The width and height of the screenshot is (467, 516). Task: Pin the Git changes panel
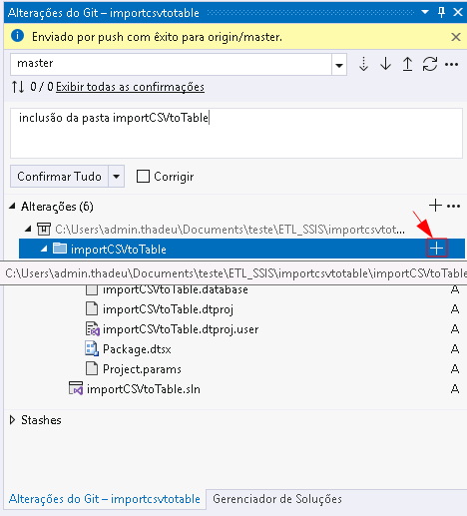(x=441, y=13)
